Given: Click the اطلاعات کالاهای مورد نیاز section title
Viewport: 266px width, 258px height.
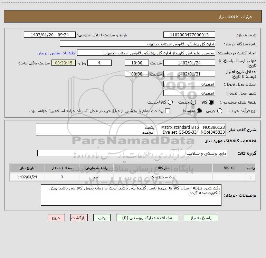Looking at the screenshot, I should point(231,141).
